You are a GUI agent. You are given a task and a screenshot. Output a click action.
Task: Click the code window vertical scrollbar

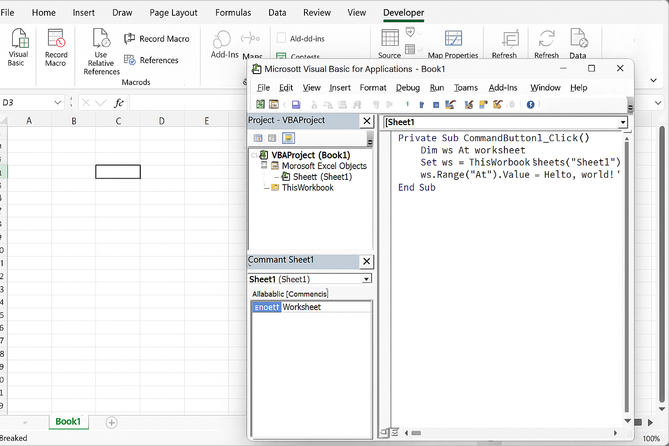pos(627,277)
